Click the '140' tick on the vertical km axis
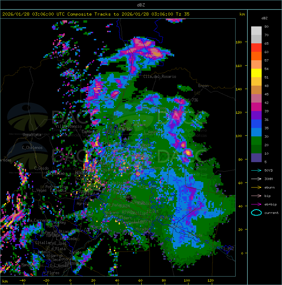The height and width of the screenshot is (285, 282). click(239, 89)
